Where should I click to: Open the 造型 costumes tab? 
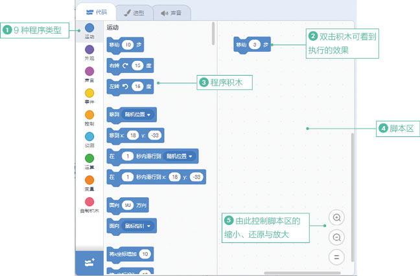[x=134, y=13]
